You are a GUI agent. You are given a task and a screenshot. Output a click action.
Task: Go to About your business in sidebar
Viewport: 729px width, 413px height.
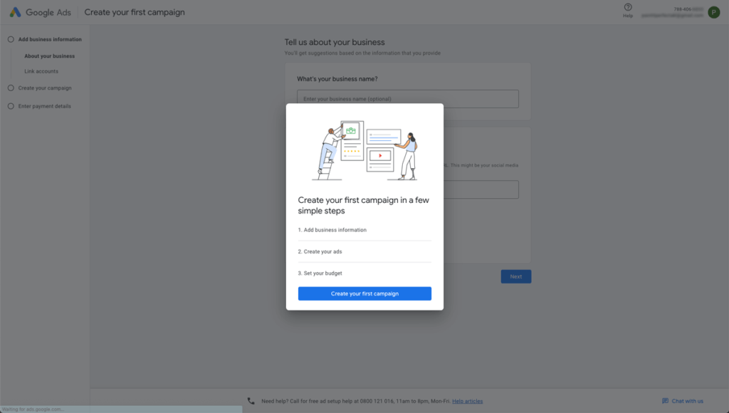coord(49,56)
